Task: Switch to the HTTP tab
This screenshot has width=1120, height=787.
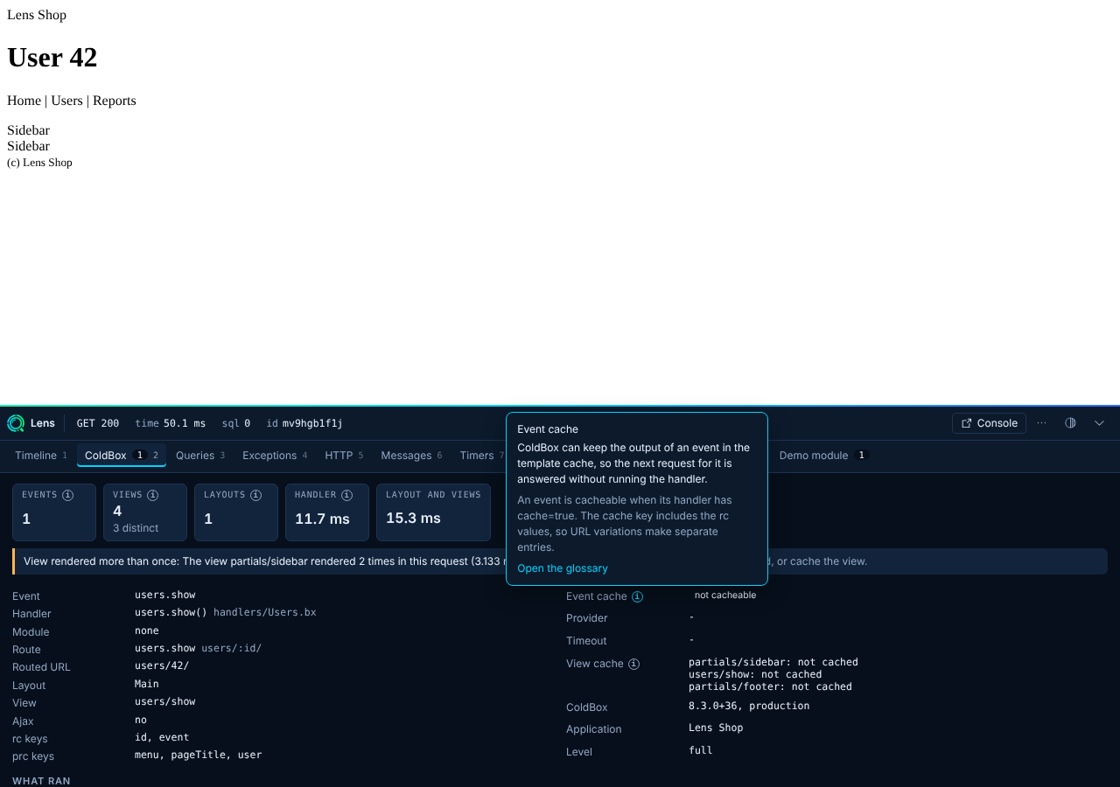Action: [x=344, y=456]
